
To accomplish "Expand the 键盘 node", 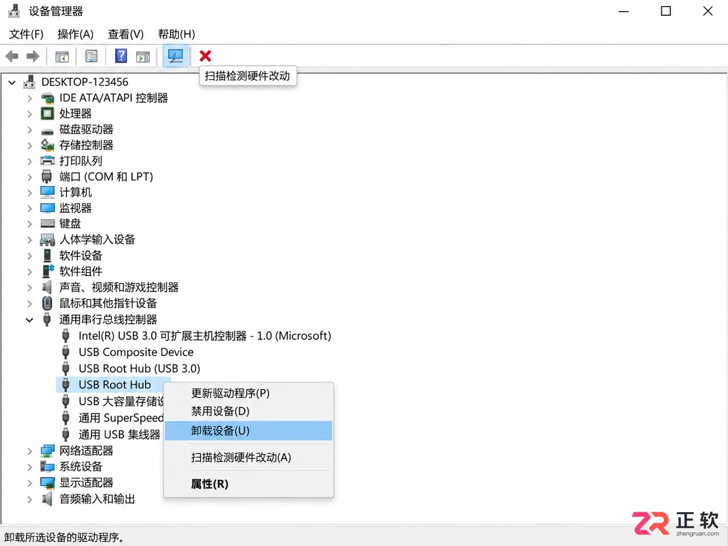I will pyautogui.click(x=29, y=224).
